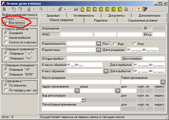The width and height of the screenshot is (169, 120).
Task: Click the save document toolbar icon
Action: 29,9
